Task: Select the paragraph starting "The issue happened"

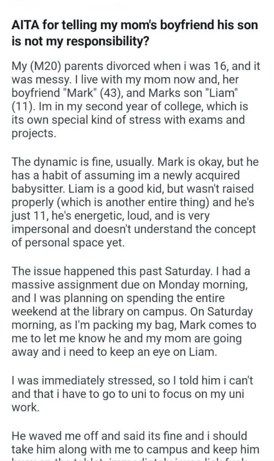Action: coord(134,310)
